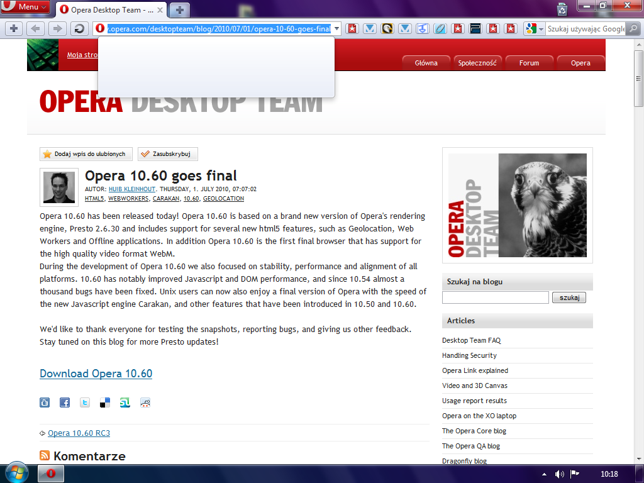Click the szukaj blog search button

[x=569, y=297]
